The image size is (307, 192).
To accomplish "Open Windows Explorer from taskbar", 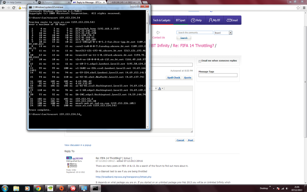I will point(16,189).
